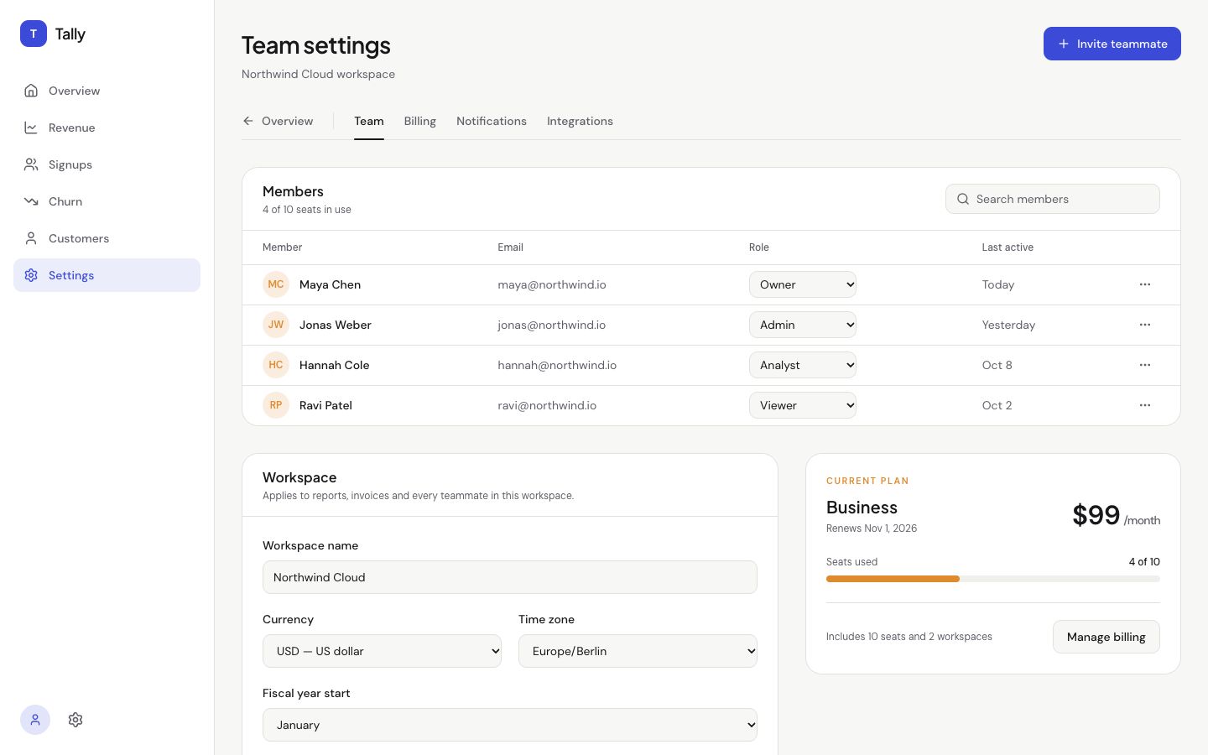1208x755 pixels.
Task: Switch to the Notifications tab
Action: pyautogui.click(x=492, y=121)
